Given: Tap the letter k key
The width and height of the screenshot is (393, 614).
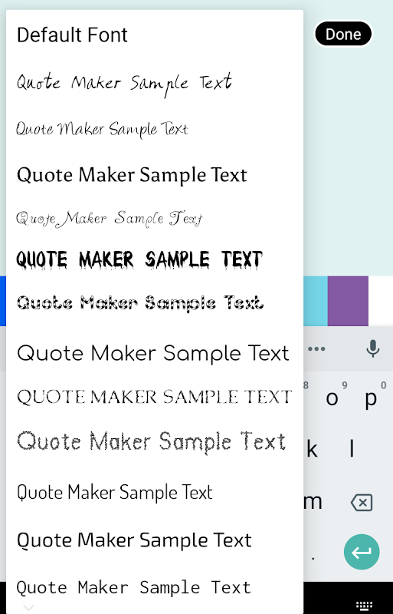Looking at the screenshot, I should point(312,449).
